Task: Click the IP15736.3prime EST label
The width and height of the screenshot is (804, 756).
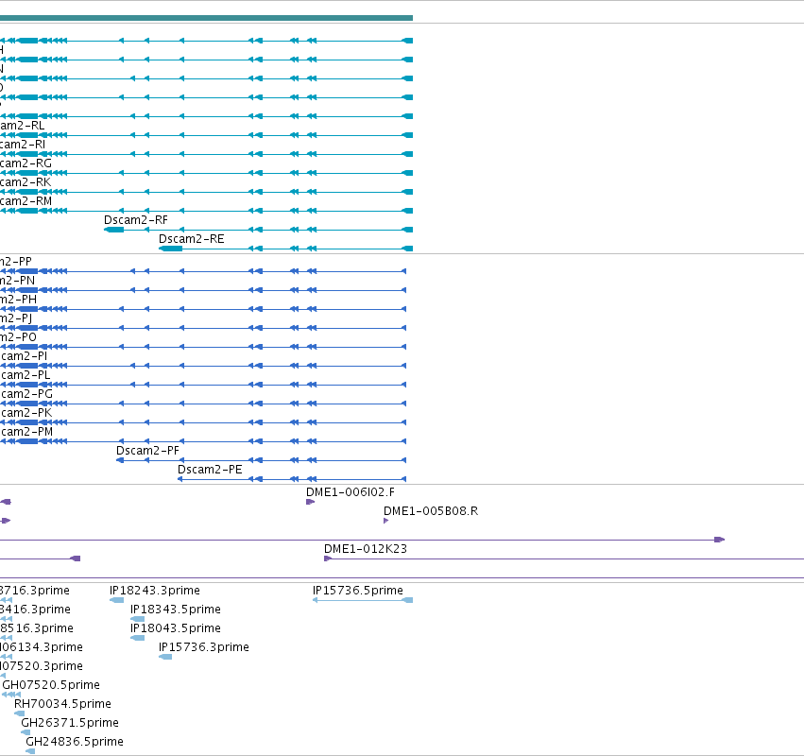Action: (204, 647)
